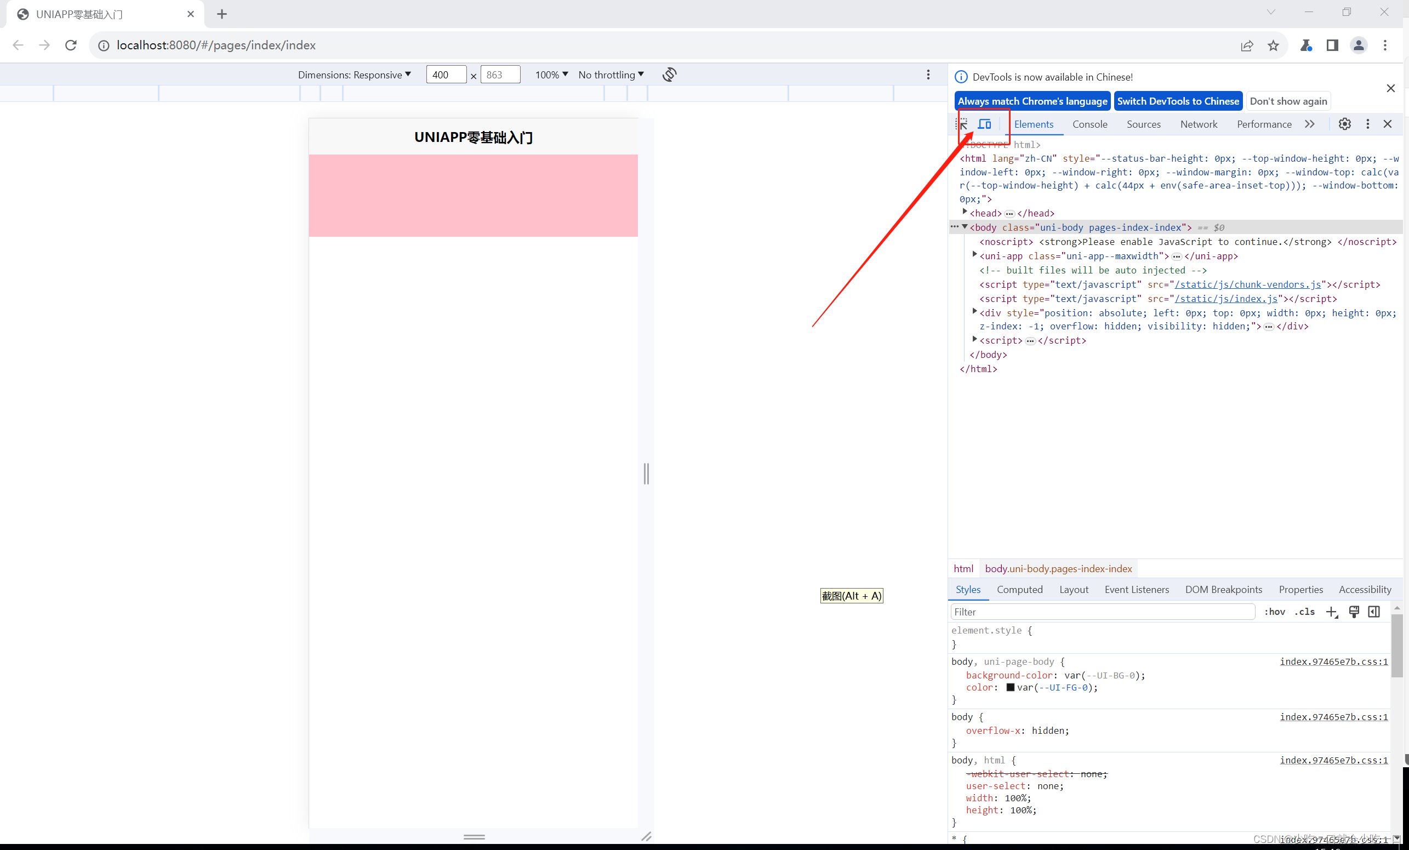Open the Layout tab
The image size is (1409, 850).
coord(1074,590)
